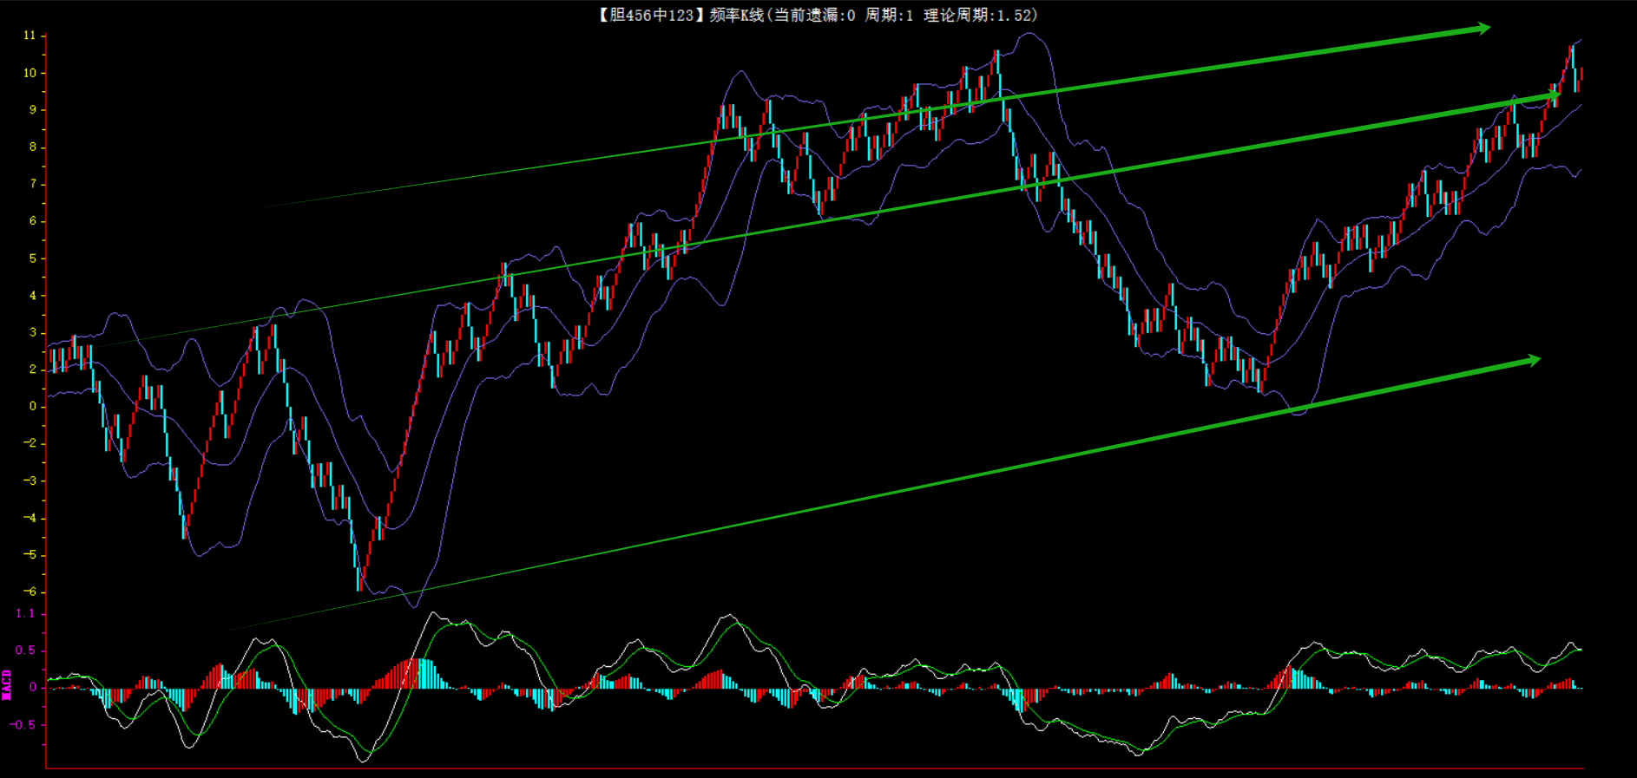Image resolution: width=1637 pixels, height=778 pixels.
Task: Click the 【胆456中123】 title prefix
Action: pyautogui.click(x=646, y=15)
